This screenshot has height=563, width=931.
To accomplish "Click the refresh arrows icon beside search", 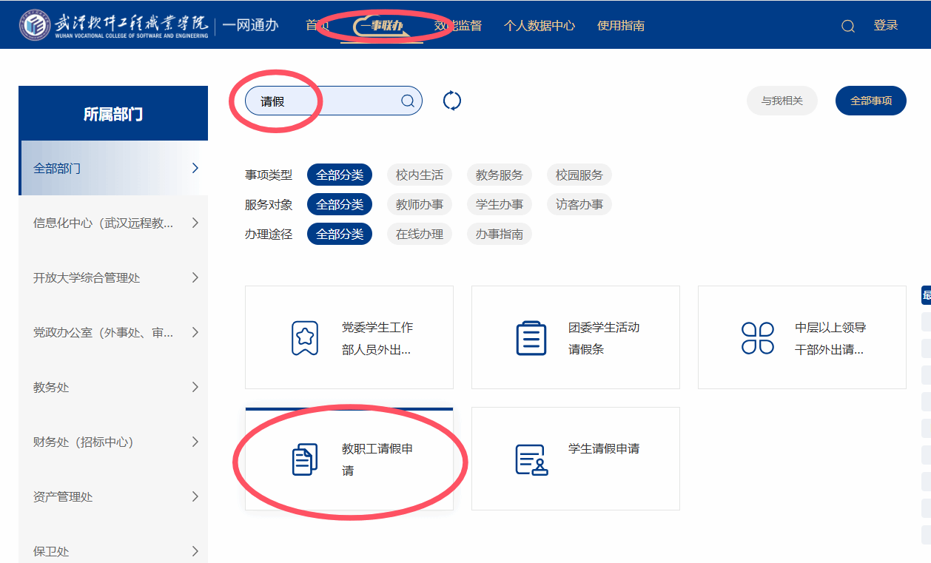I will point(452,101).
